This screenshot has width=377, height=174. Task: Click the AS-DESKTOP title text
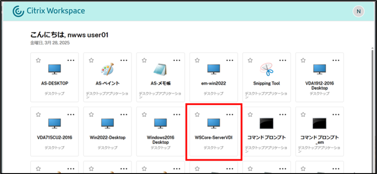pos(55,83)
